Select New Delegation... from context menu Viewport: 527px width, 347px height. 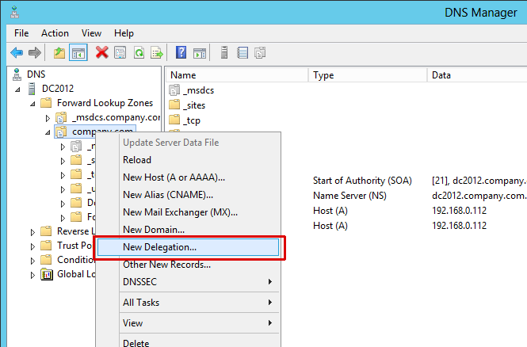[x=160, y=247]
